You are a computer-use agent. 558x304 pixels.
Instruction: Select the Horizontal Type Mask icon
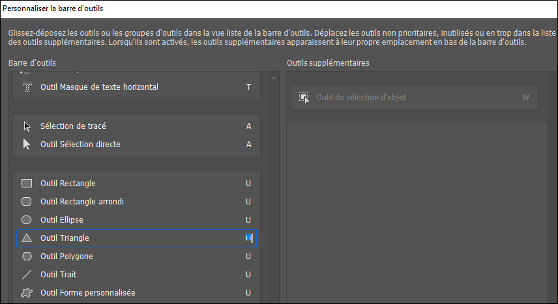(x=27, y=87)
